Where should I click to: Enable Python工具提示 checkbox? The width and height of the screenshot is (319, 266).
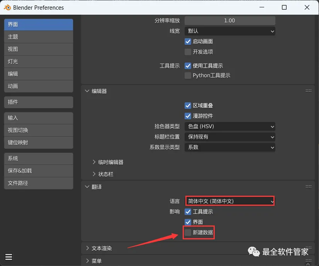click(x=188, y=75)
